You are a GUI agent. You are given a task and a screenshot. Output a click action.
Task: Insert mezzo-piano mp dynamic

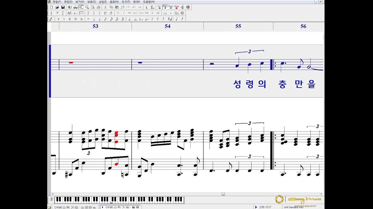(x=147, y=13)
